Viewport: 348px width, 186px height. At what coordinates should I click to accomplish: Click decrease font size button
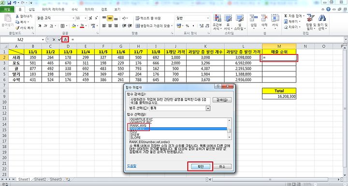96,18
